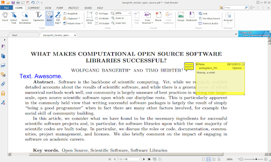271x162 pixels.
Task: Select the Hand tool
Action: pyautogui.click(x=5, y=17)
